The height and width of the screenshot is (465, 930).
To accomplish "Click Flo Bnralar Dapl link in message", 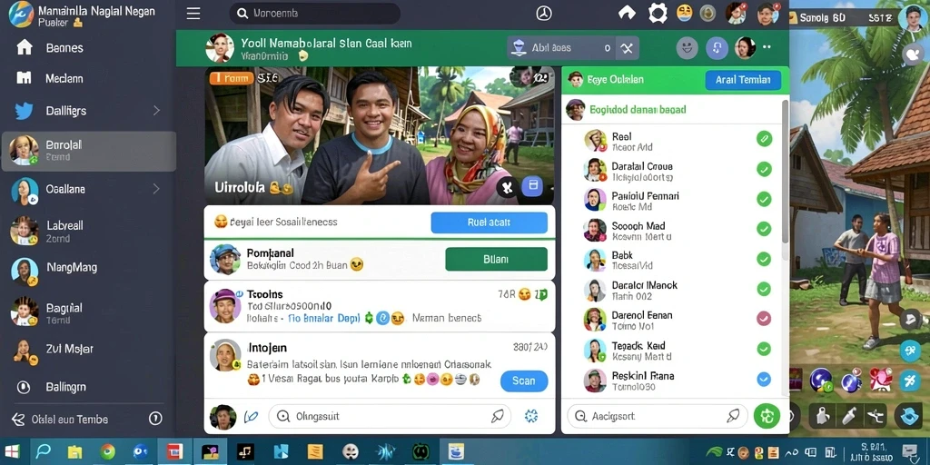I will click(x=324, y=319).
